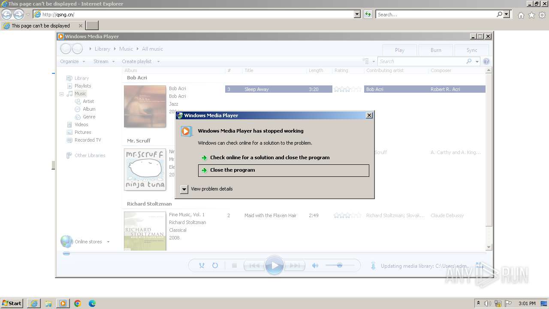Open the Sync tab in Media Player

click(x=472, y=50)
